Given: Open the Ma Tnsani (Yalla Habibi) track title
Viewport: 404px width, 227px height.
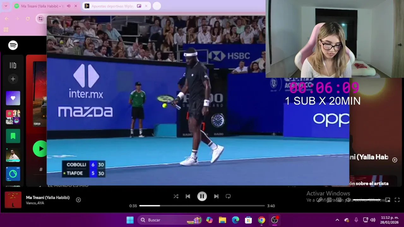Looking at the screenshot, I should (x=48, y=197).
